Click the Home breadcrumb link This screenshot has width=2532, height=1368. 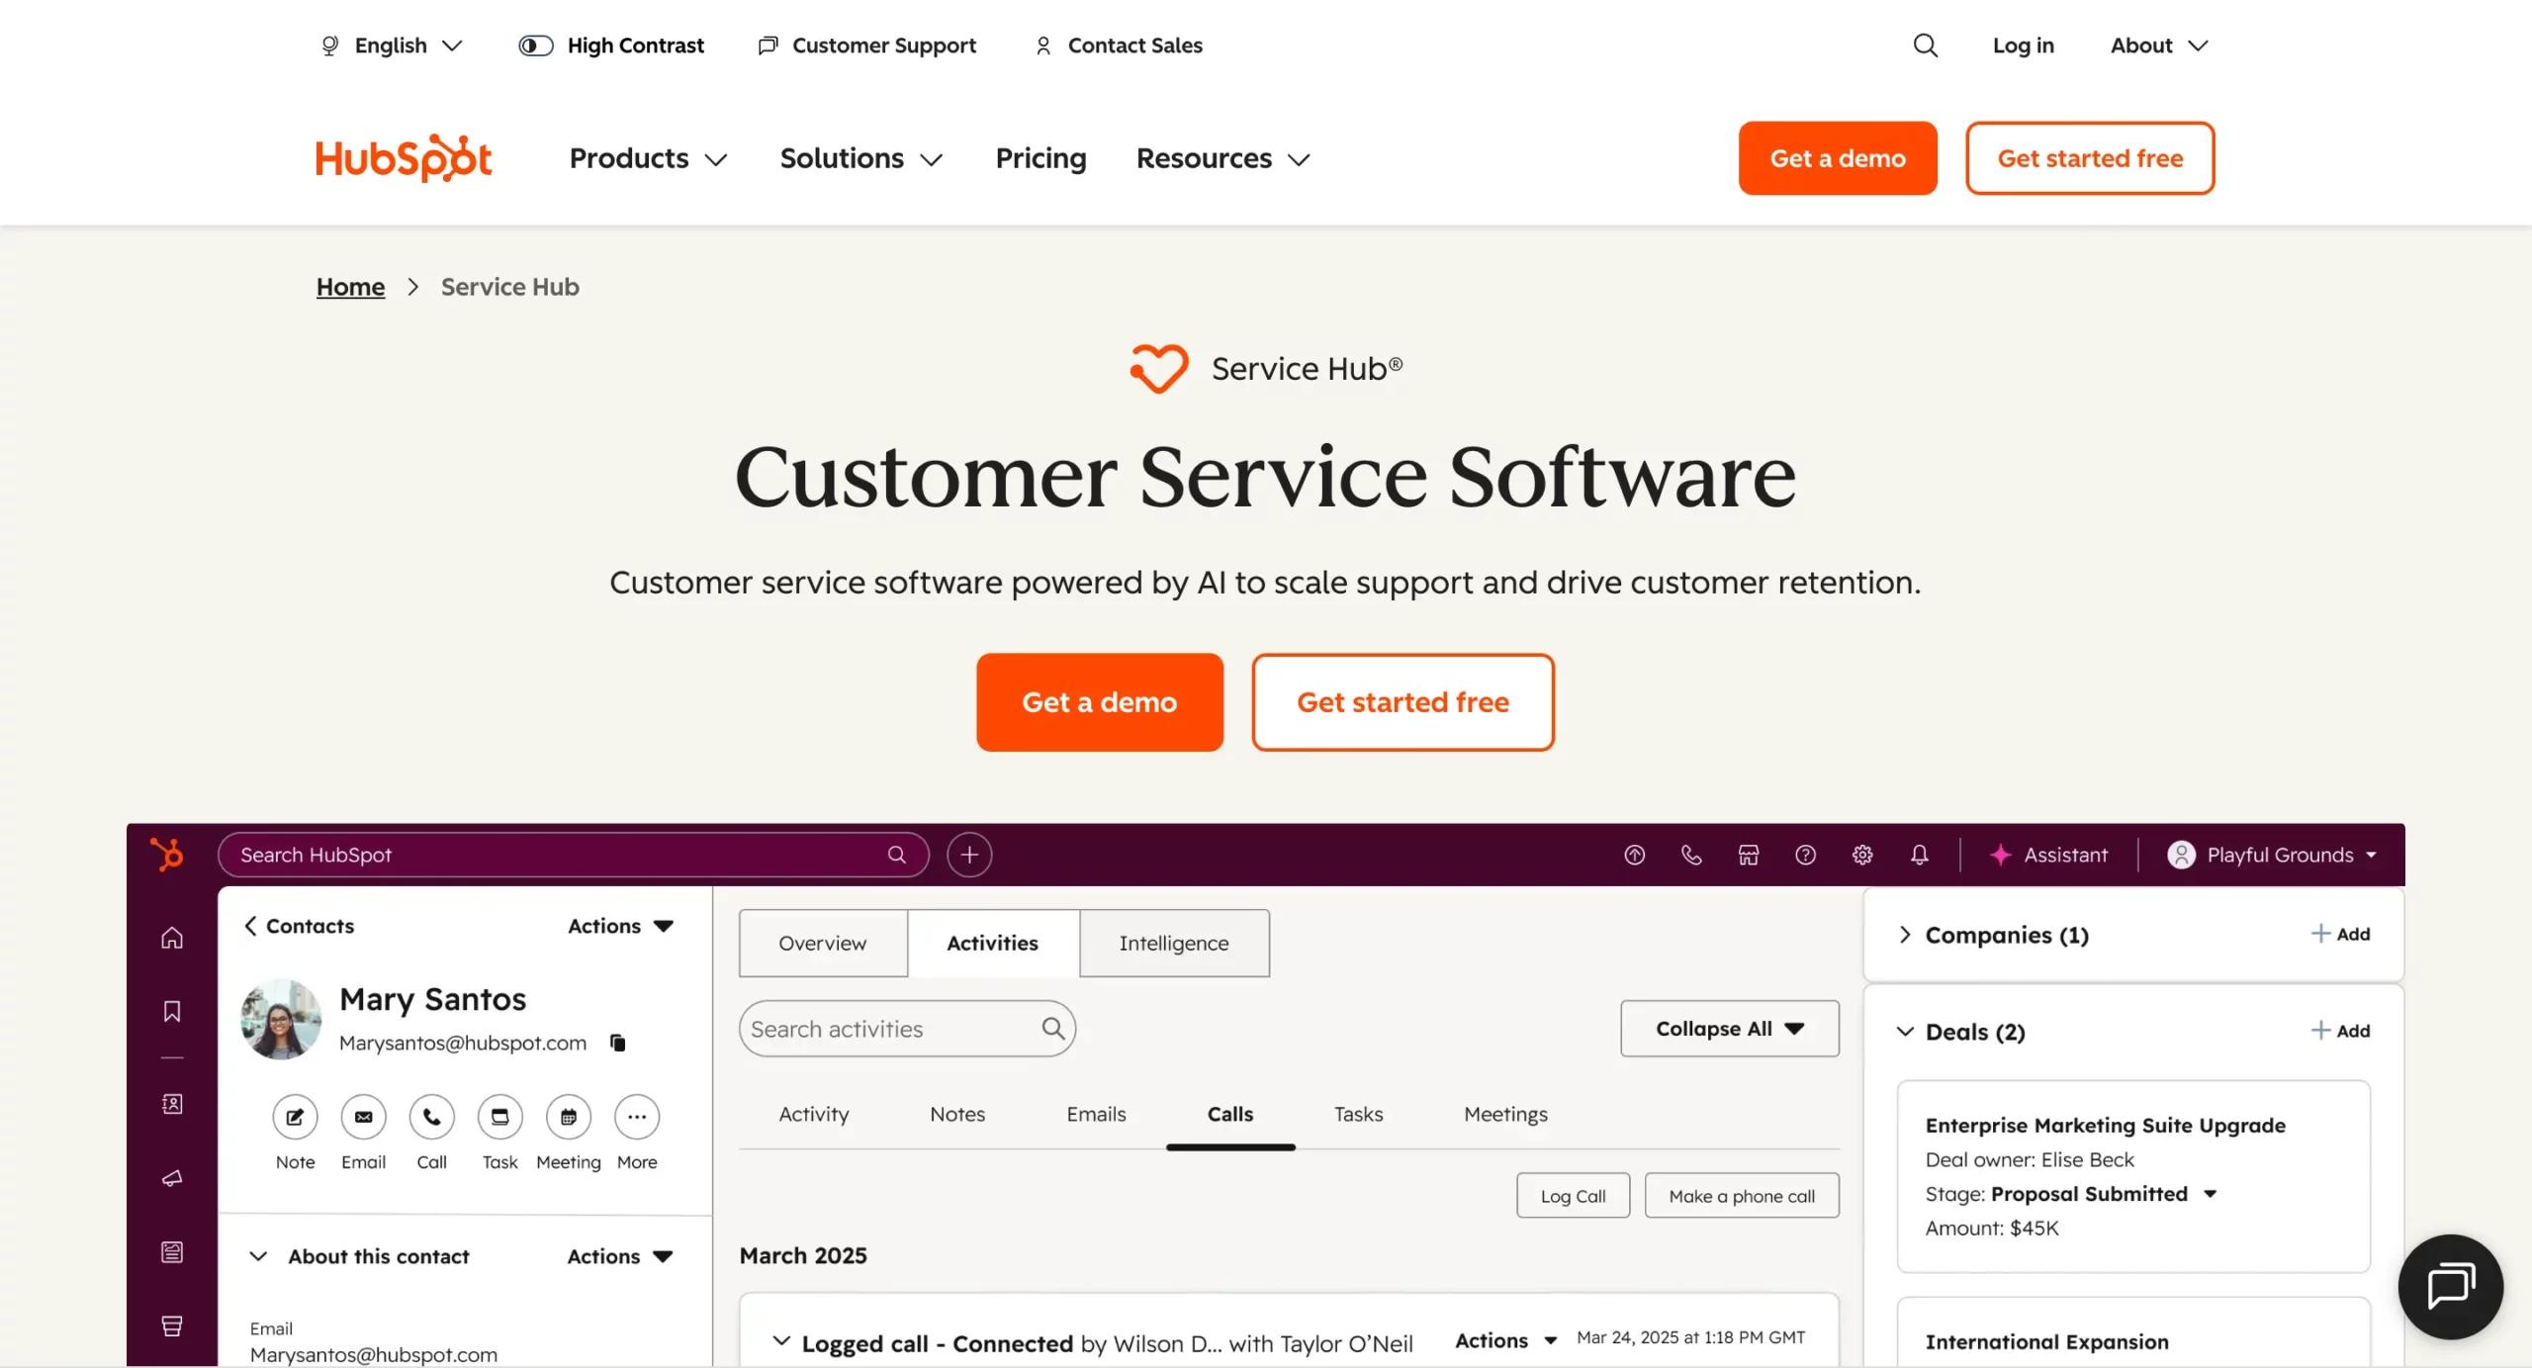coord(350,287)
